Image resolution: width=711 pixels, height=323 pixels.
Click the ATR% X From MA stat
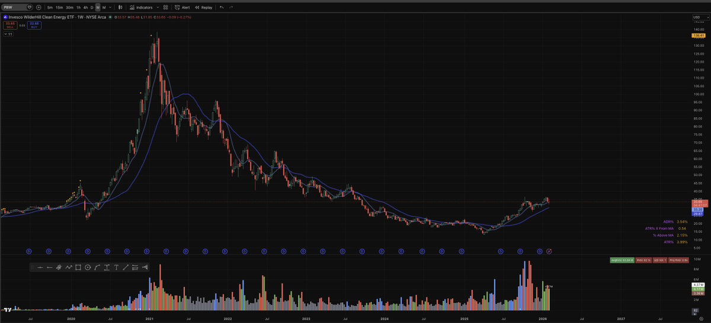[x=665, y=228]
